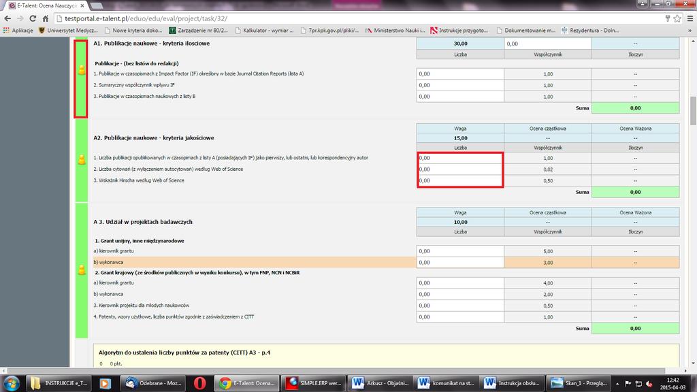Open Skan_1 - Przeglą image viewer in taskbar
697x392 pixels.
[579, 383]
